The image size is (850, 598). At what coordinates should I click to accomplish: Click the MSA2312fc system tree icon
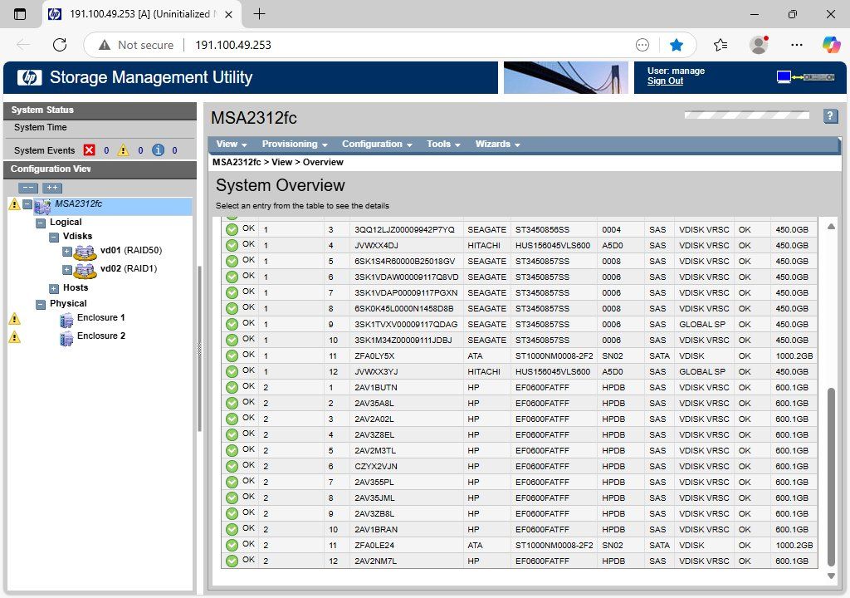pos(42,206)
